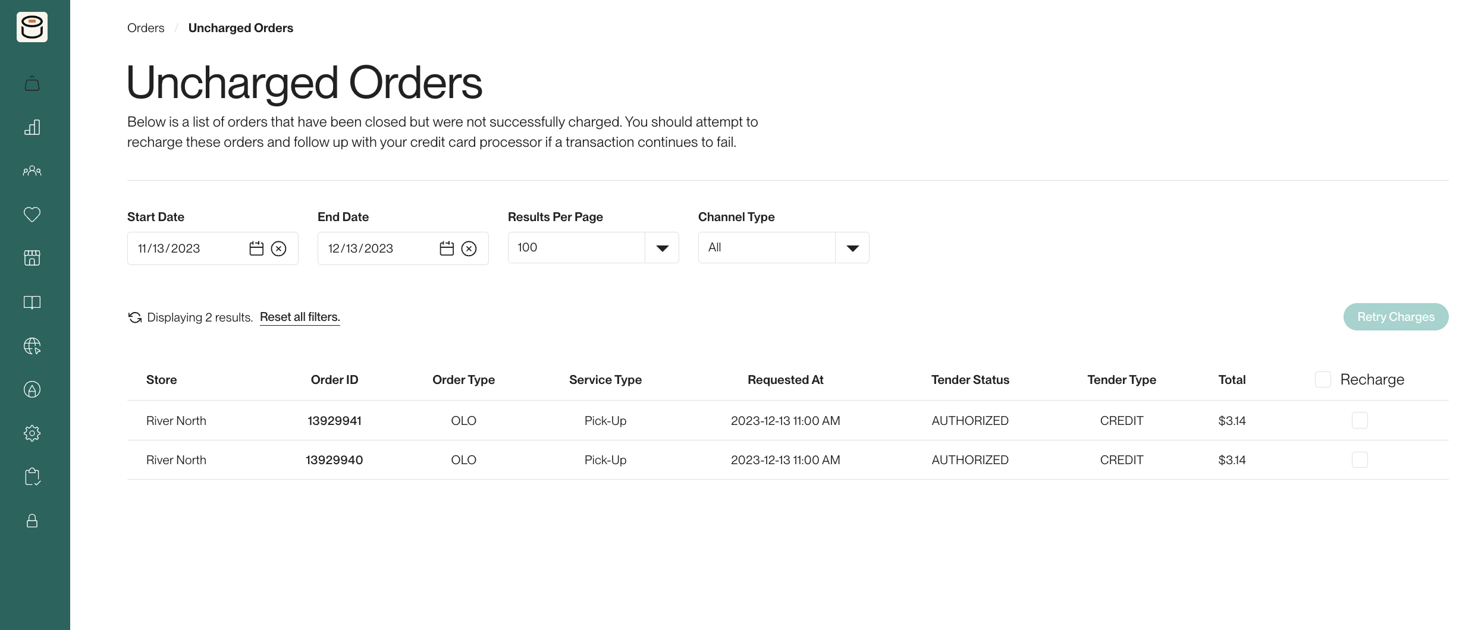The height and width of the screenshot is (630, 1475).
Task: Open the open-book menu icon
Action: pos(32,303)
